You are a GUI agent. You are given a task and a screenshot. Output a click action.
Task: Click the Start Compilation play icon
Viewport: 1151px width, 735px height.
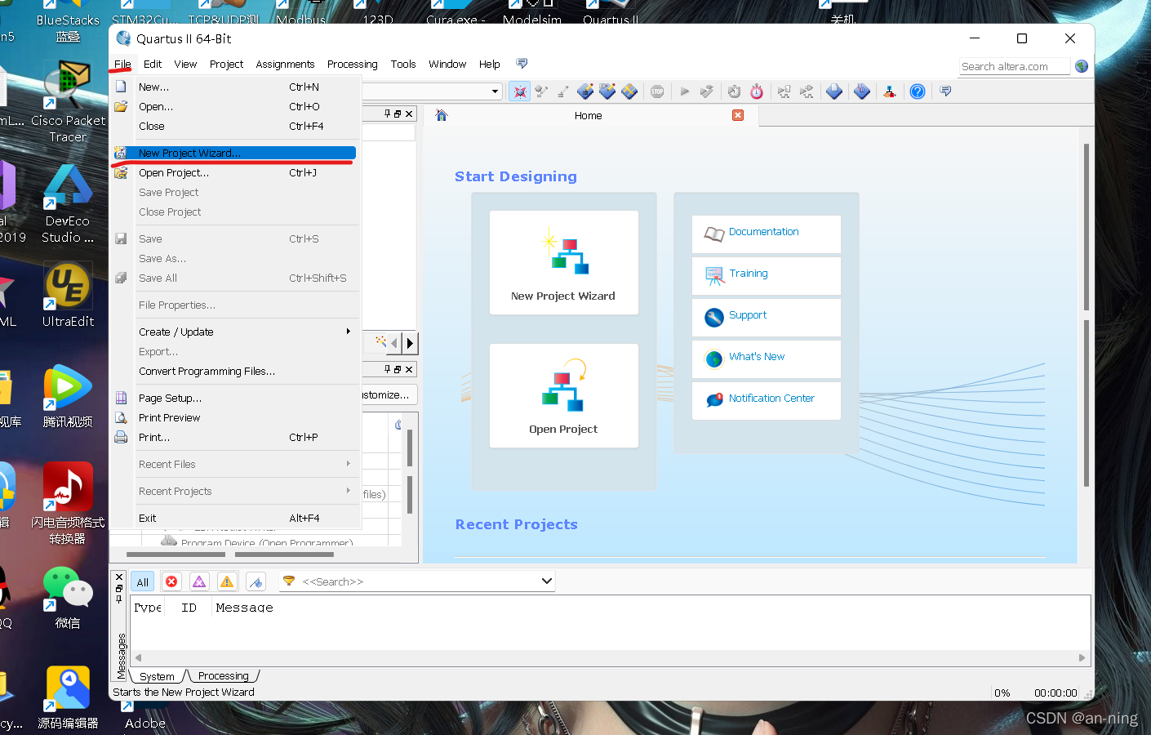point(684,91)
